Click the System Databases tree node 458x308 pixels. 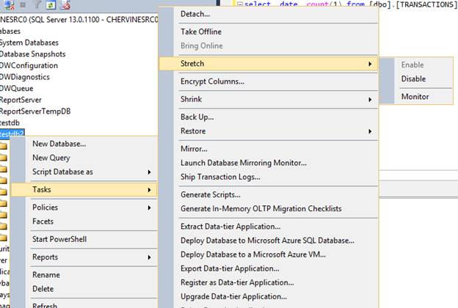(29, 43)
